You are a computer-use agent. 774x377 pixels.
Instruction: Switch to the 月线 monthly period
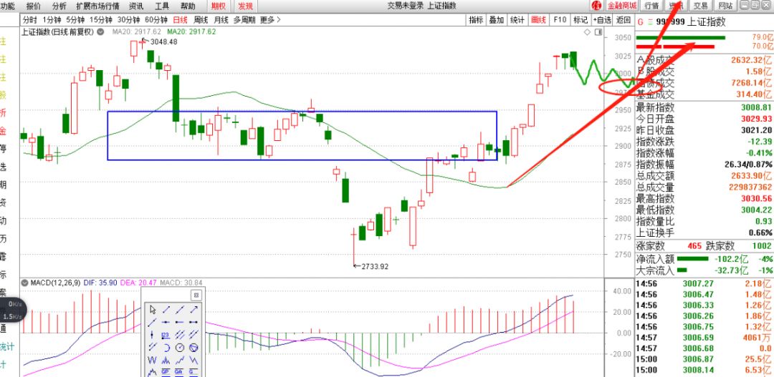(x=221, y=20)
